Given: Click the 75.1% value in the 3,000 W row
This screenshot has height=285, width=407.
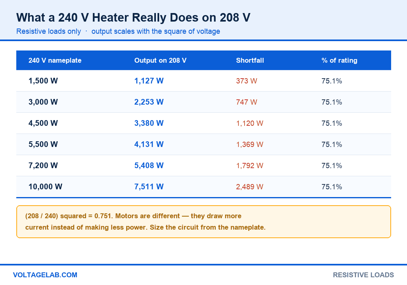Looking at the screenshot, I should [332, 102].
